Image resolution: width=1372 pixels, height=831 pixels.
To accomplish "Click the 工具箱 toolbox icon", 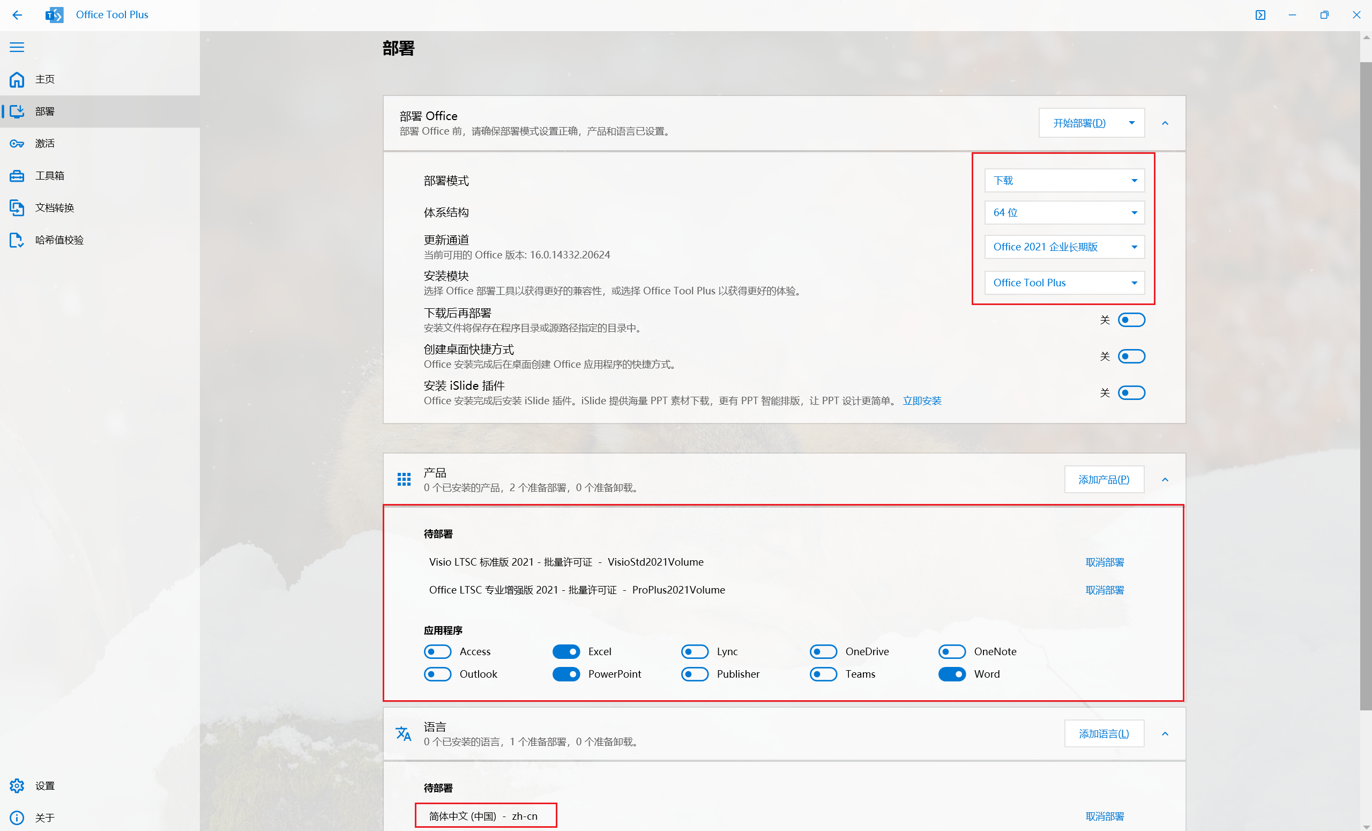I will [x=17, y=175].
